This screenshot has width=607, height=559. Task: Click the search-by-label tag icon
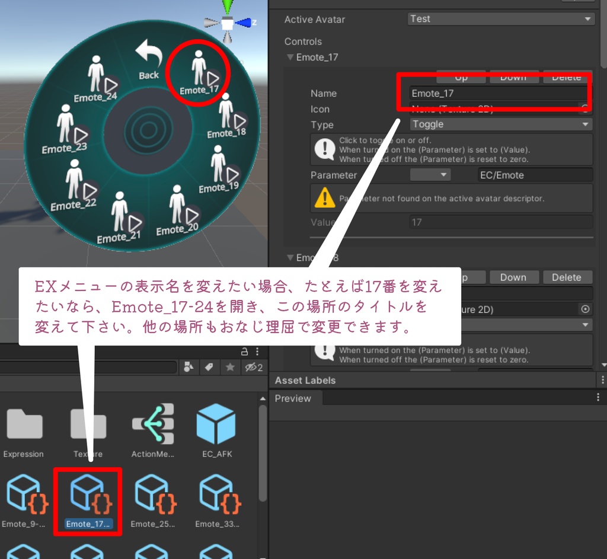click(x=209, y=367)
